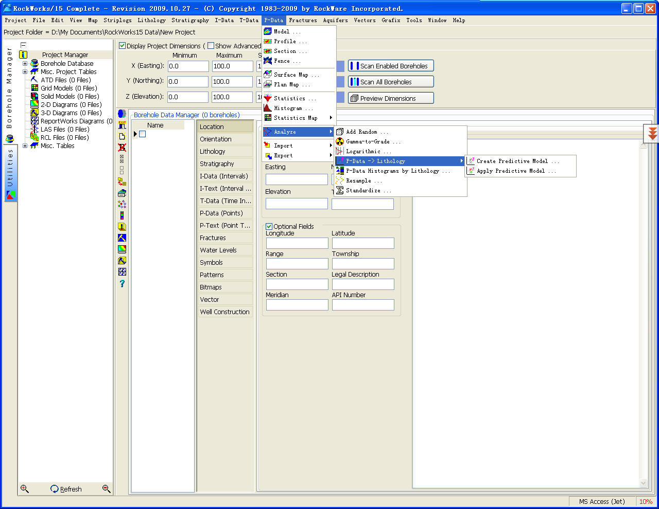Click the Solid Models cube icon
Screen dimensions: 659x509
(x=34, y=96)
